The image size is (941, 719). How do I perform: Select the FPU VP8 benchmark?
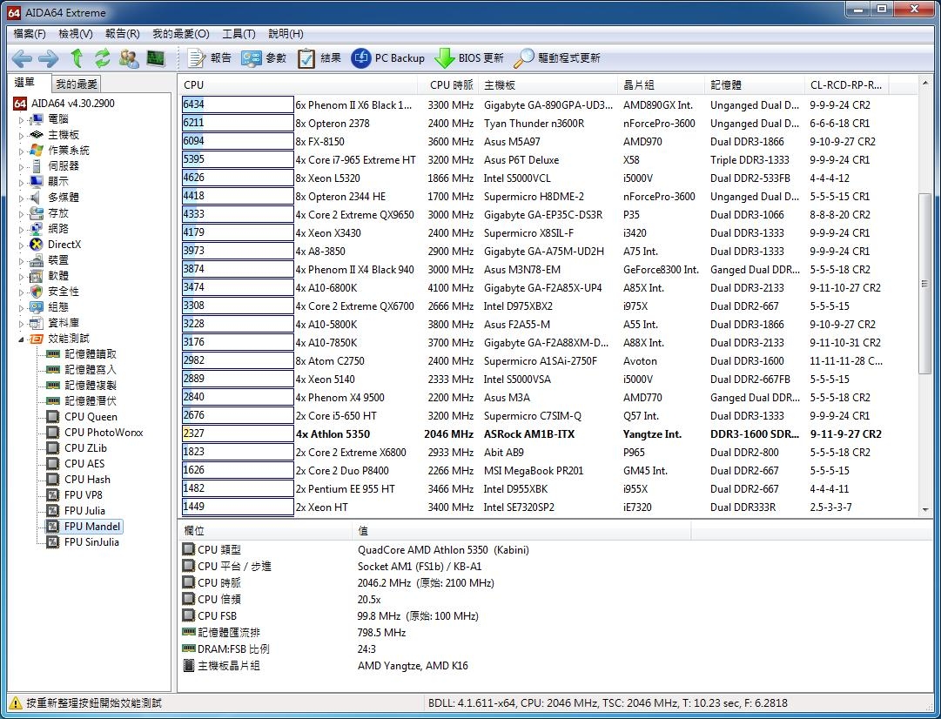click(84, 494)
